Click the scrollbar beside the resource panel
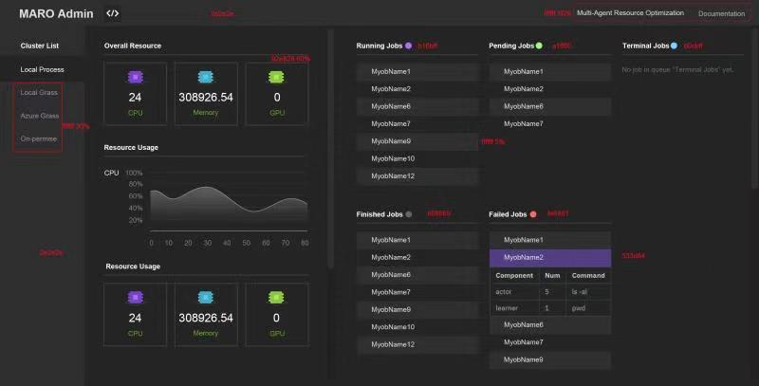Screen dimensions: 759x386 (330, 149)
